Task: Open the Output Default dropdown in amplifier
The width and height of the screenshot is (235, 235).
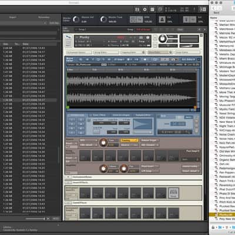Action: pyautogui.click(x=190, y=171)
